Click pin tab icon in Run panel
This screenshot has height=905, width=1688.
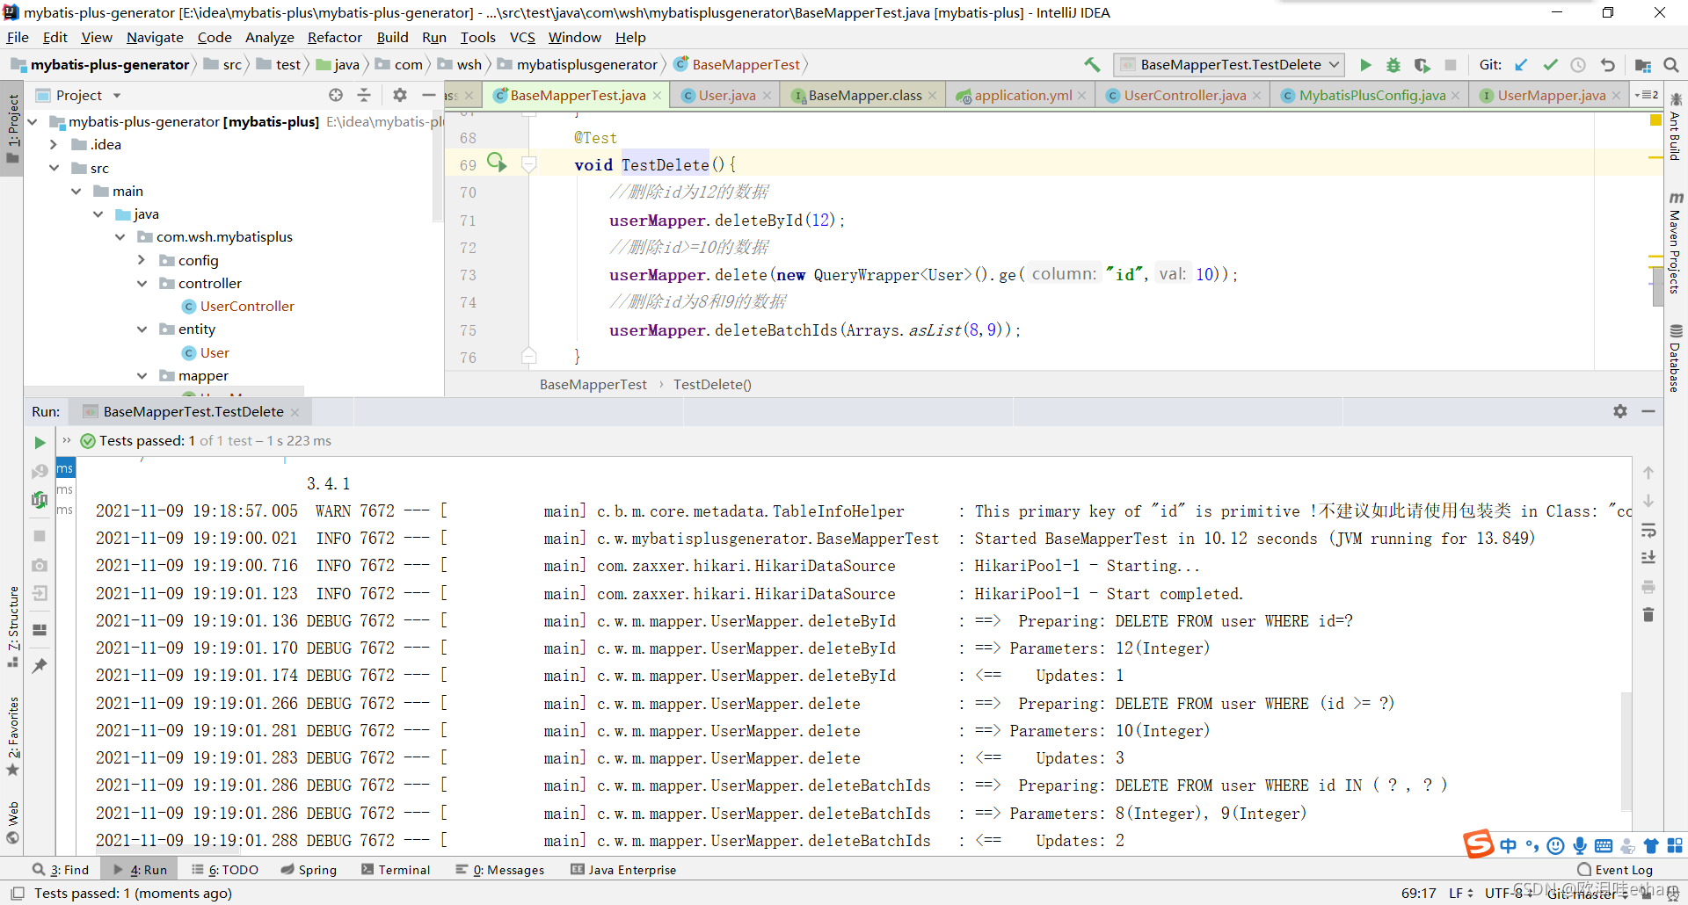(40, 665)
